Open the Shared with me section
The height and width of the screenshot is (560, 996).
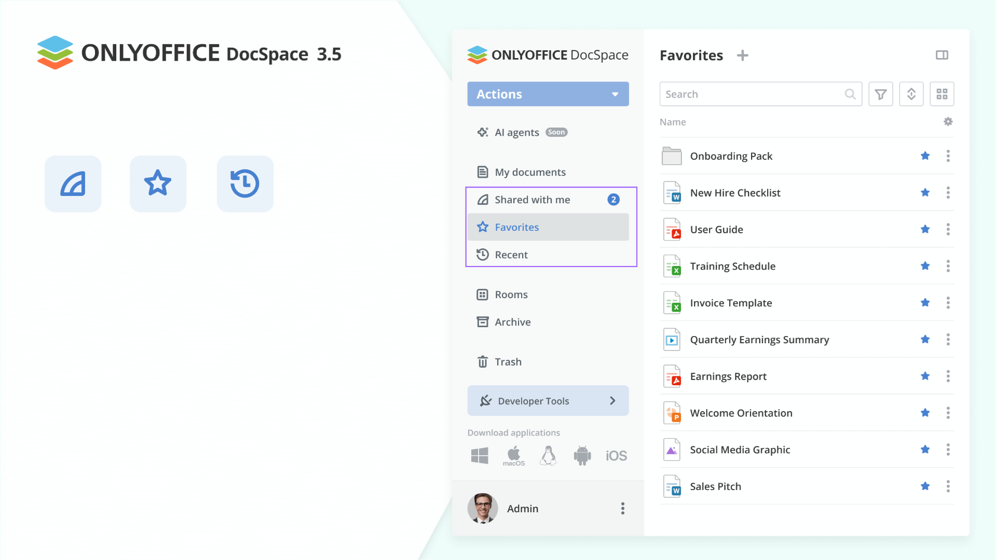click(x=533, y=199)
